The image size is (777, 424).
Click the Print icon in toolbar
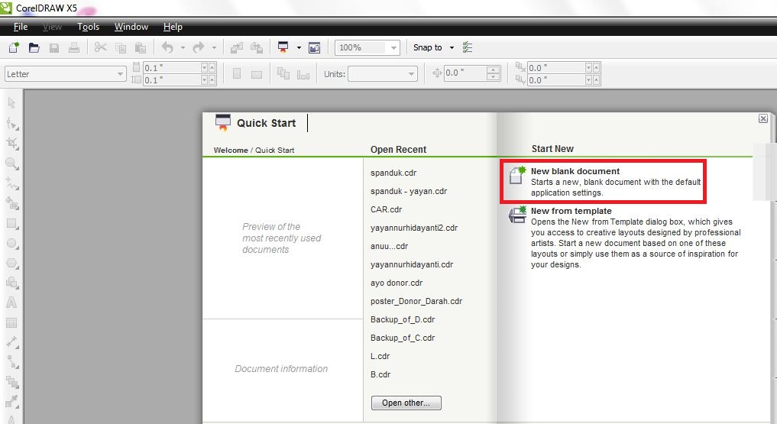74,47
